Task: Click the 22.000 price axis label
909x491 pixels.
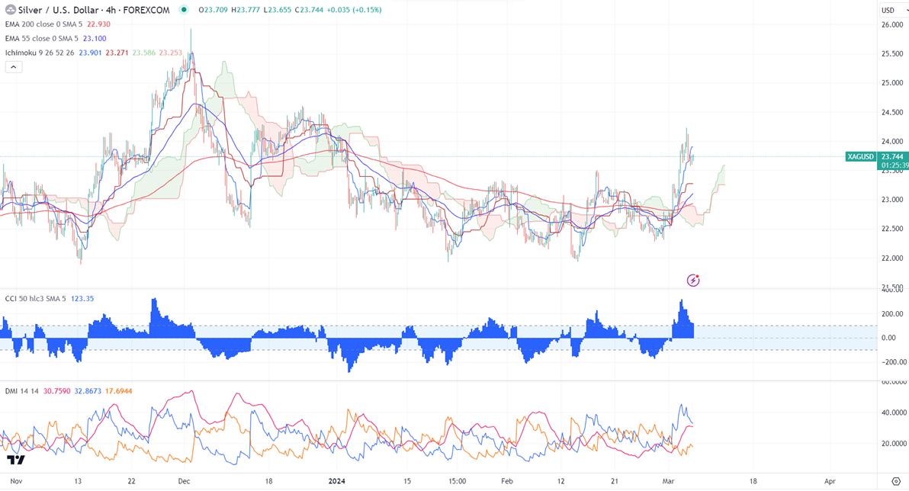Action: pyautogui.click(x=892, y=258)
